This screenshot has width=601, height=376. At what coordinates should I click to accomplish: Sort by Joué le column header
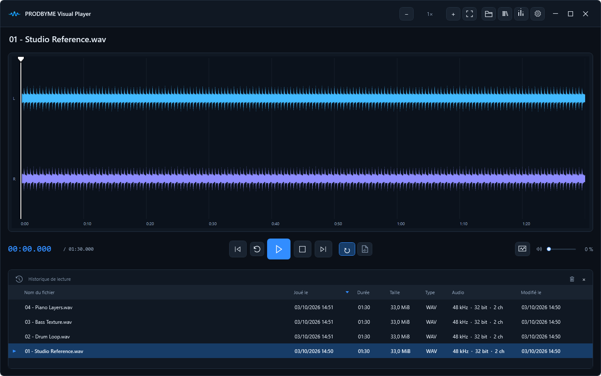coord(301,292)
